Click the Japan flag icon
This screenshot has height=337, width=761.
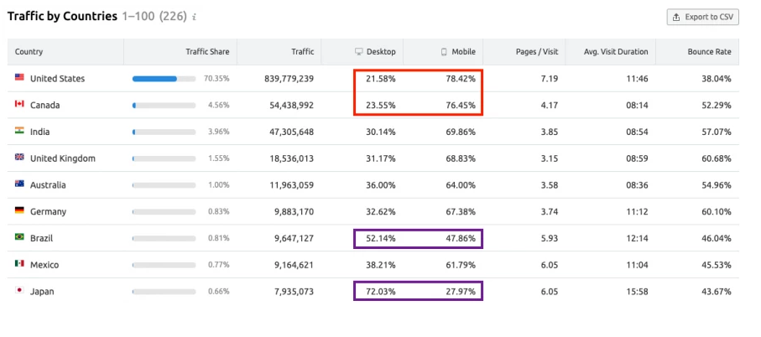click(x=19, y=291)
